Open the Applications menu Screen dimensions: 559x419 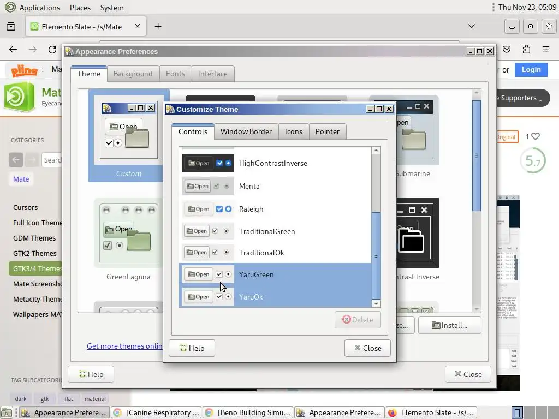point(39,8)
